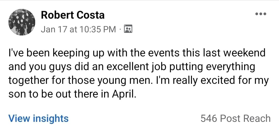Click the 546 Post Reach count
This screenshot has width=279, height=134.
[235, 118]
